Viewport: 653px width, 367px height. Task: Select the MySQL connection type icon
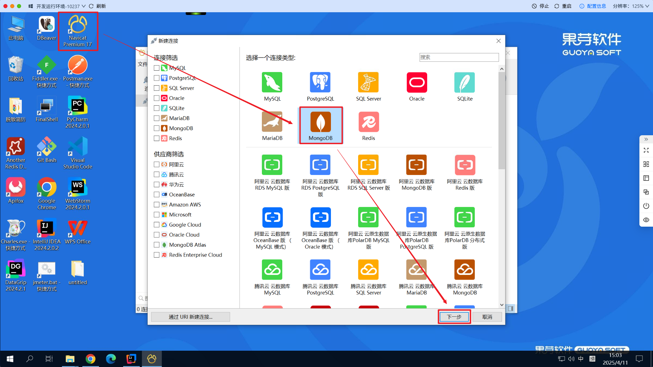click(272, 83)
